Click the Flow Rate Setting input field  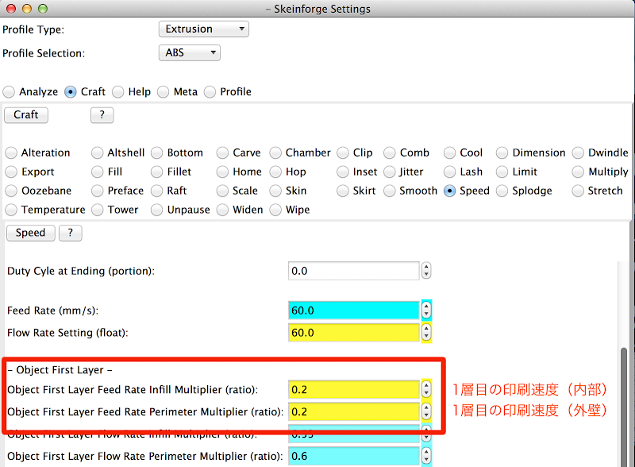354,333
